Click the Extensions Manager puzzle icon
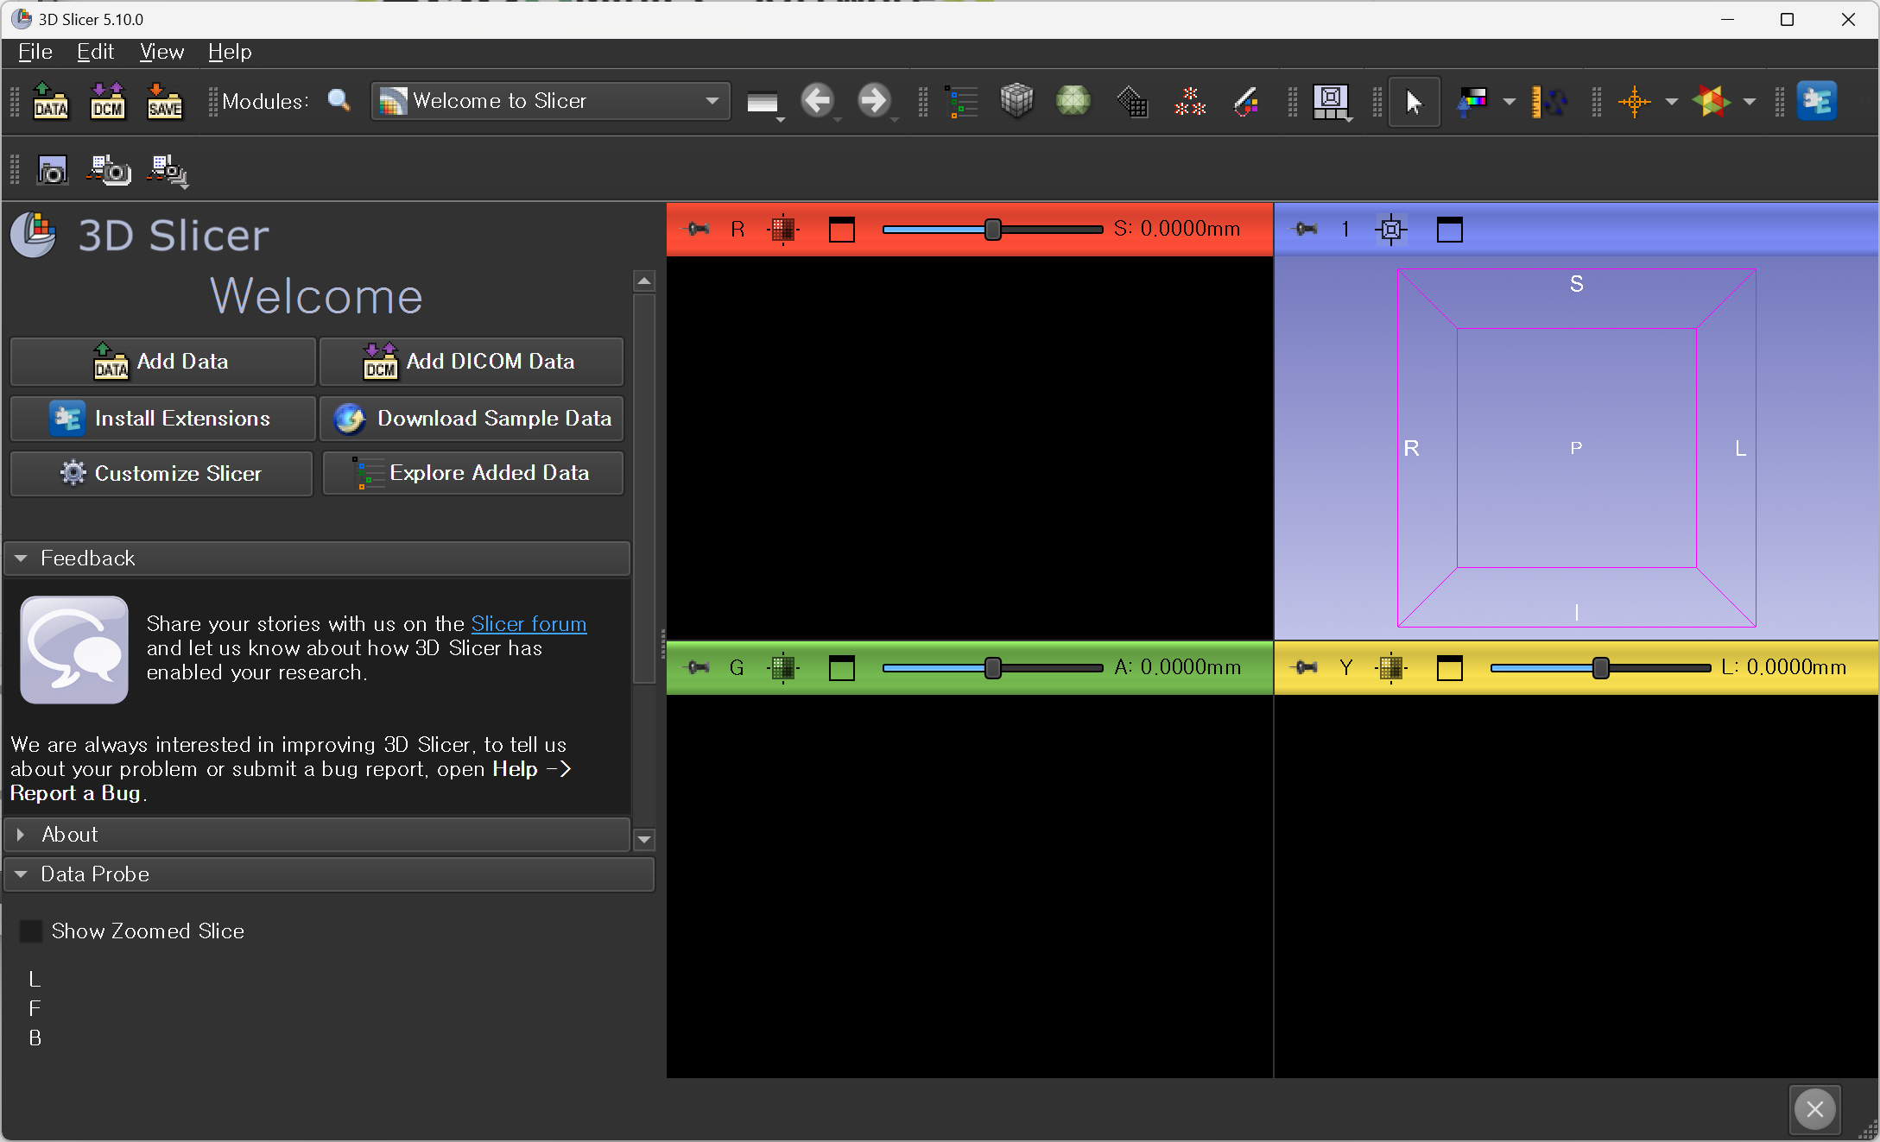1880x1142 pixels. coord(1816,102)
